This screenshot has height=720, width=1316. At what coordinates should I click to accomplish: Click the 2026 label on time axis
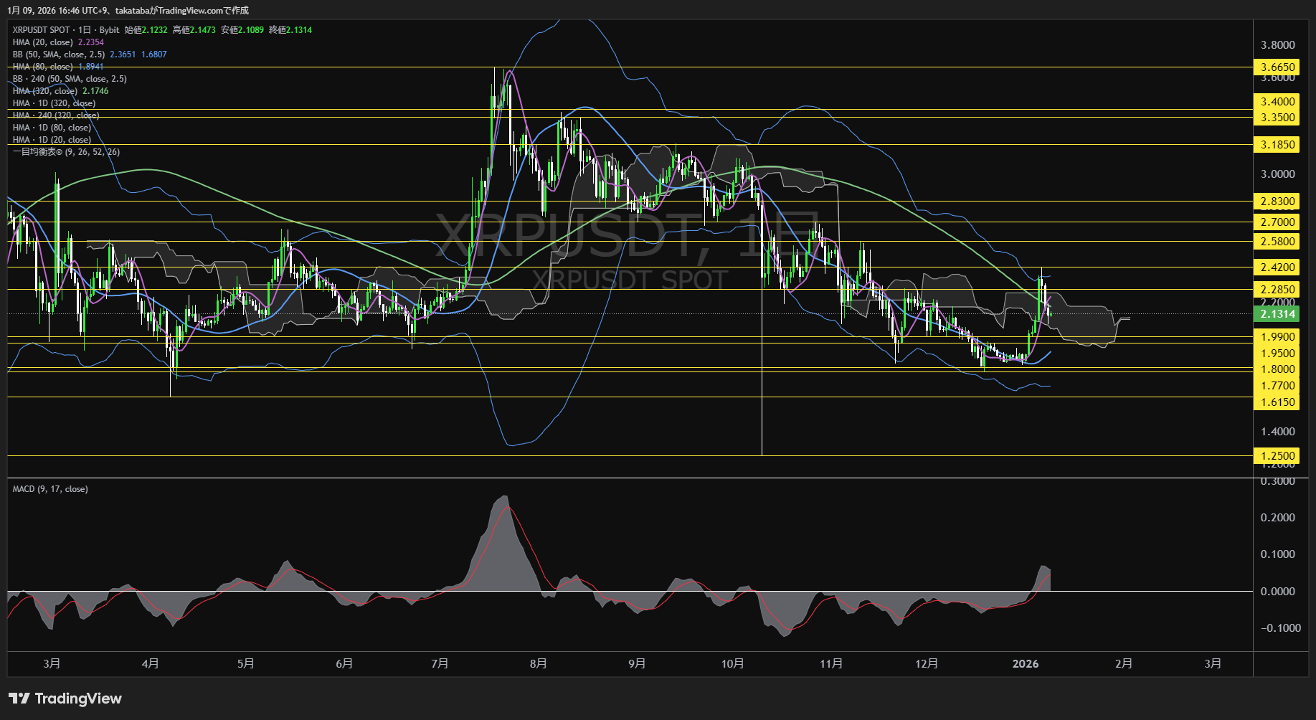[x=1025, y=664]
